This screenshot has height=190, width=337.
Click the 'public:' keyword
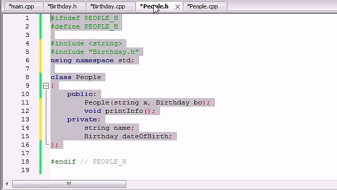pos(82,94)
